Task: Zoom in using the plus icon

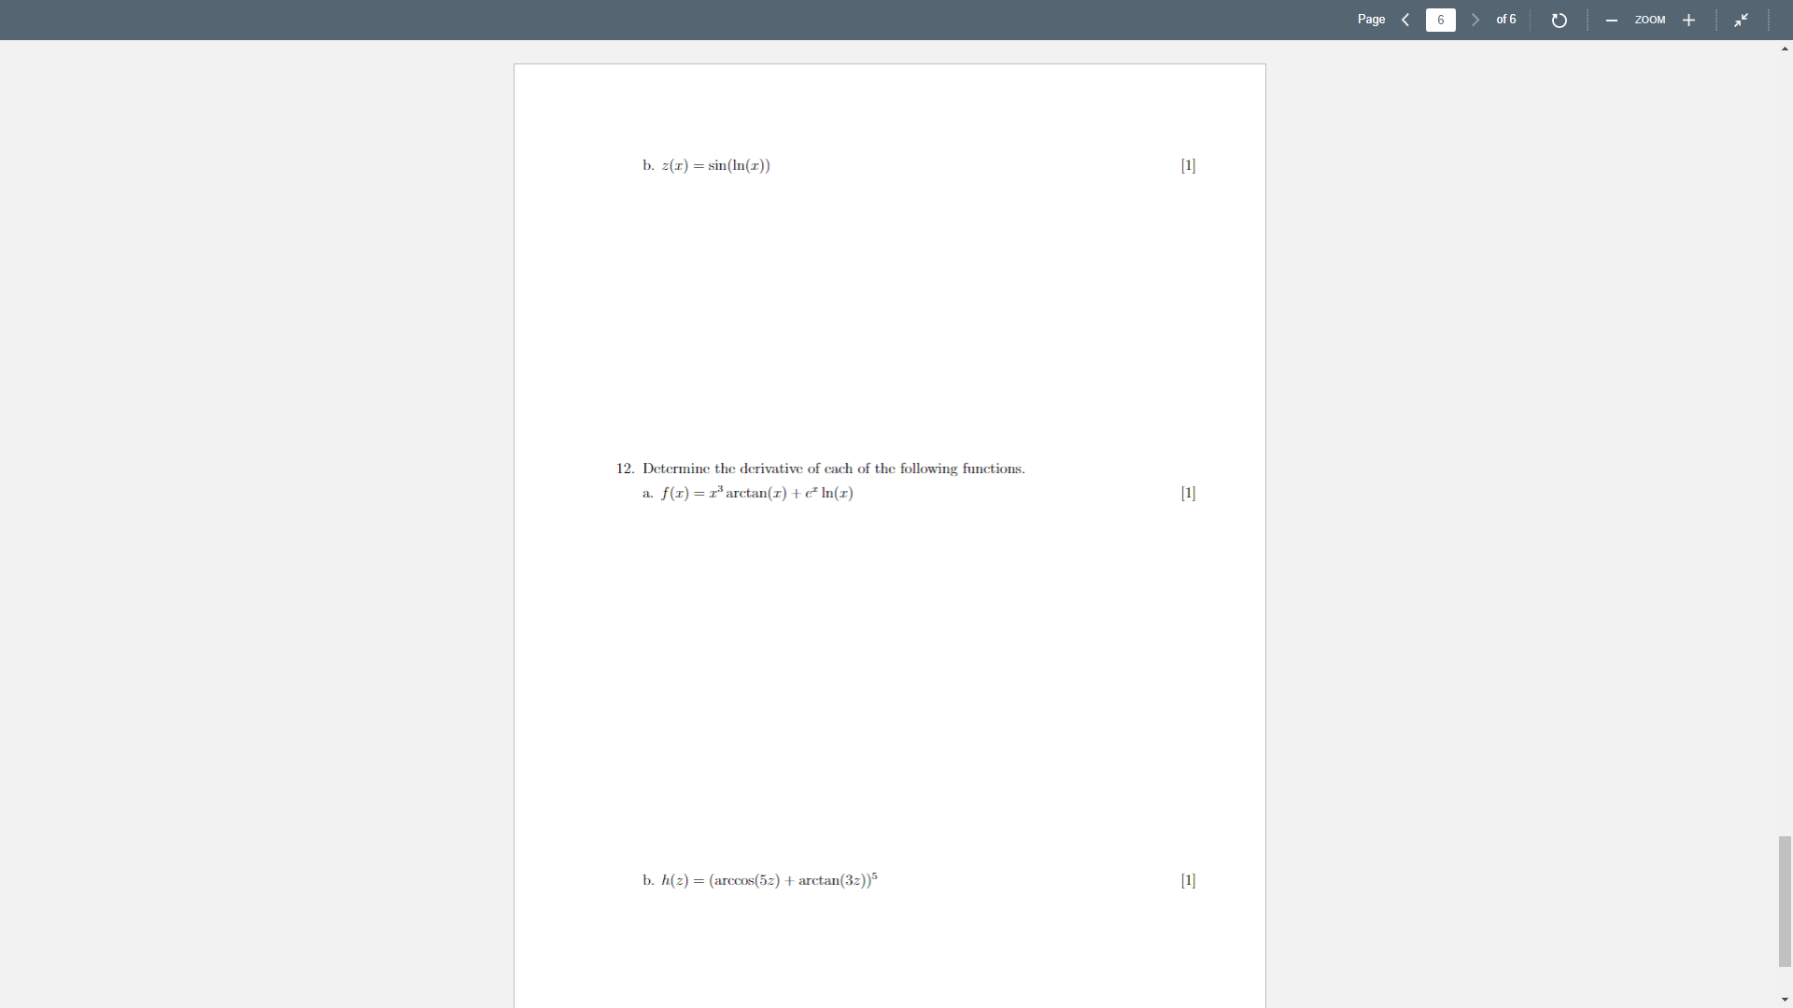Action: click(1688, 20)
